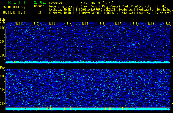Click the Rch channel label
The width and height of the screenshot is (173, 113).
(3, 68)
